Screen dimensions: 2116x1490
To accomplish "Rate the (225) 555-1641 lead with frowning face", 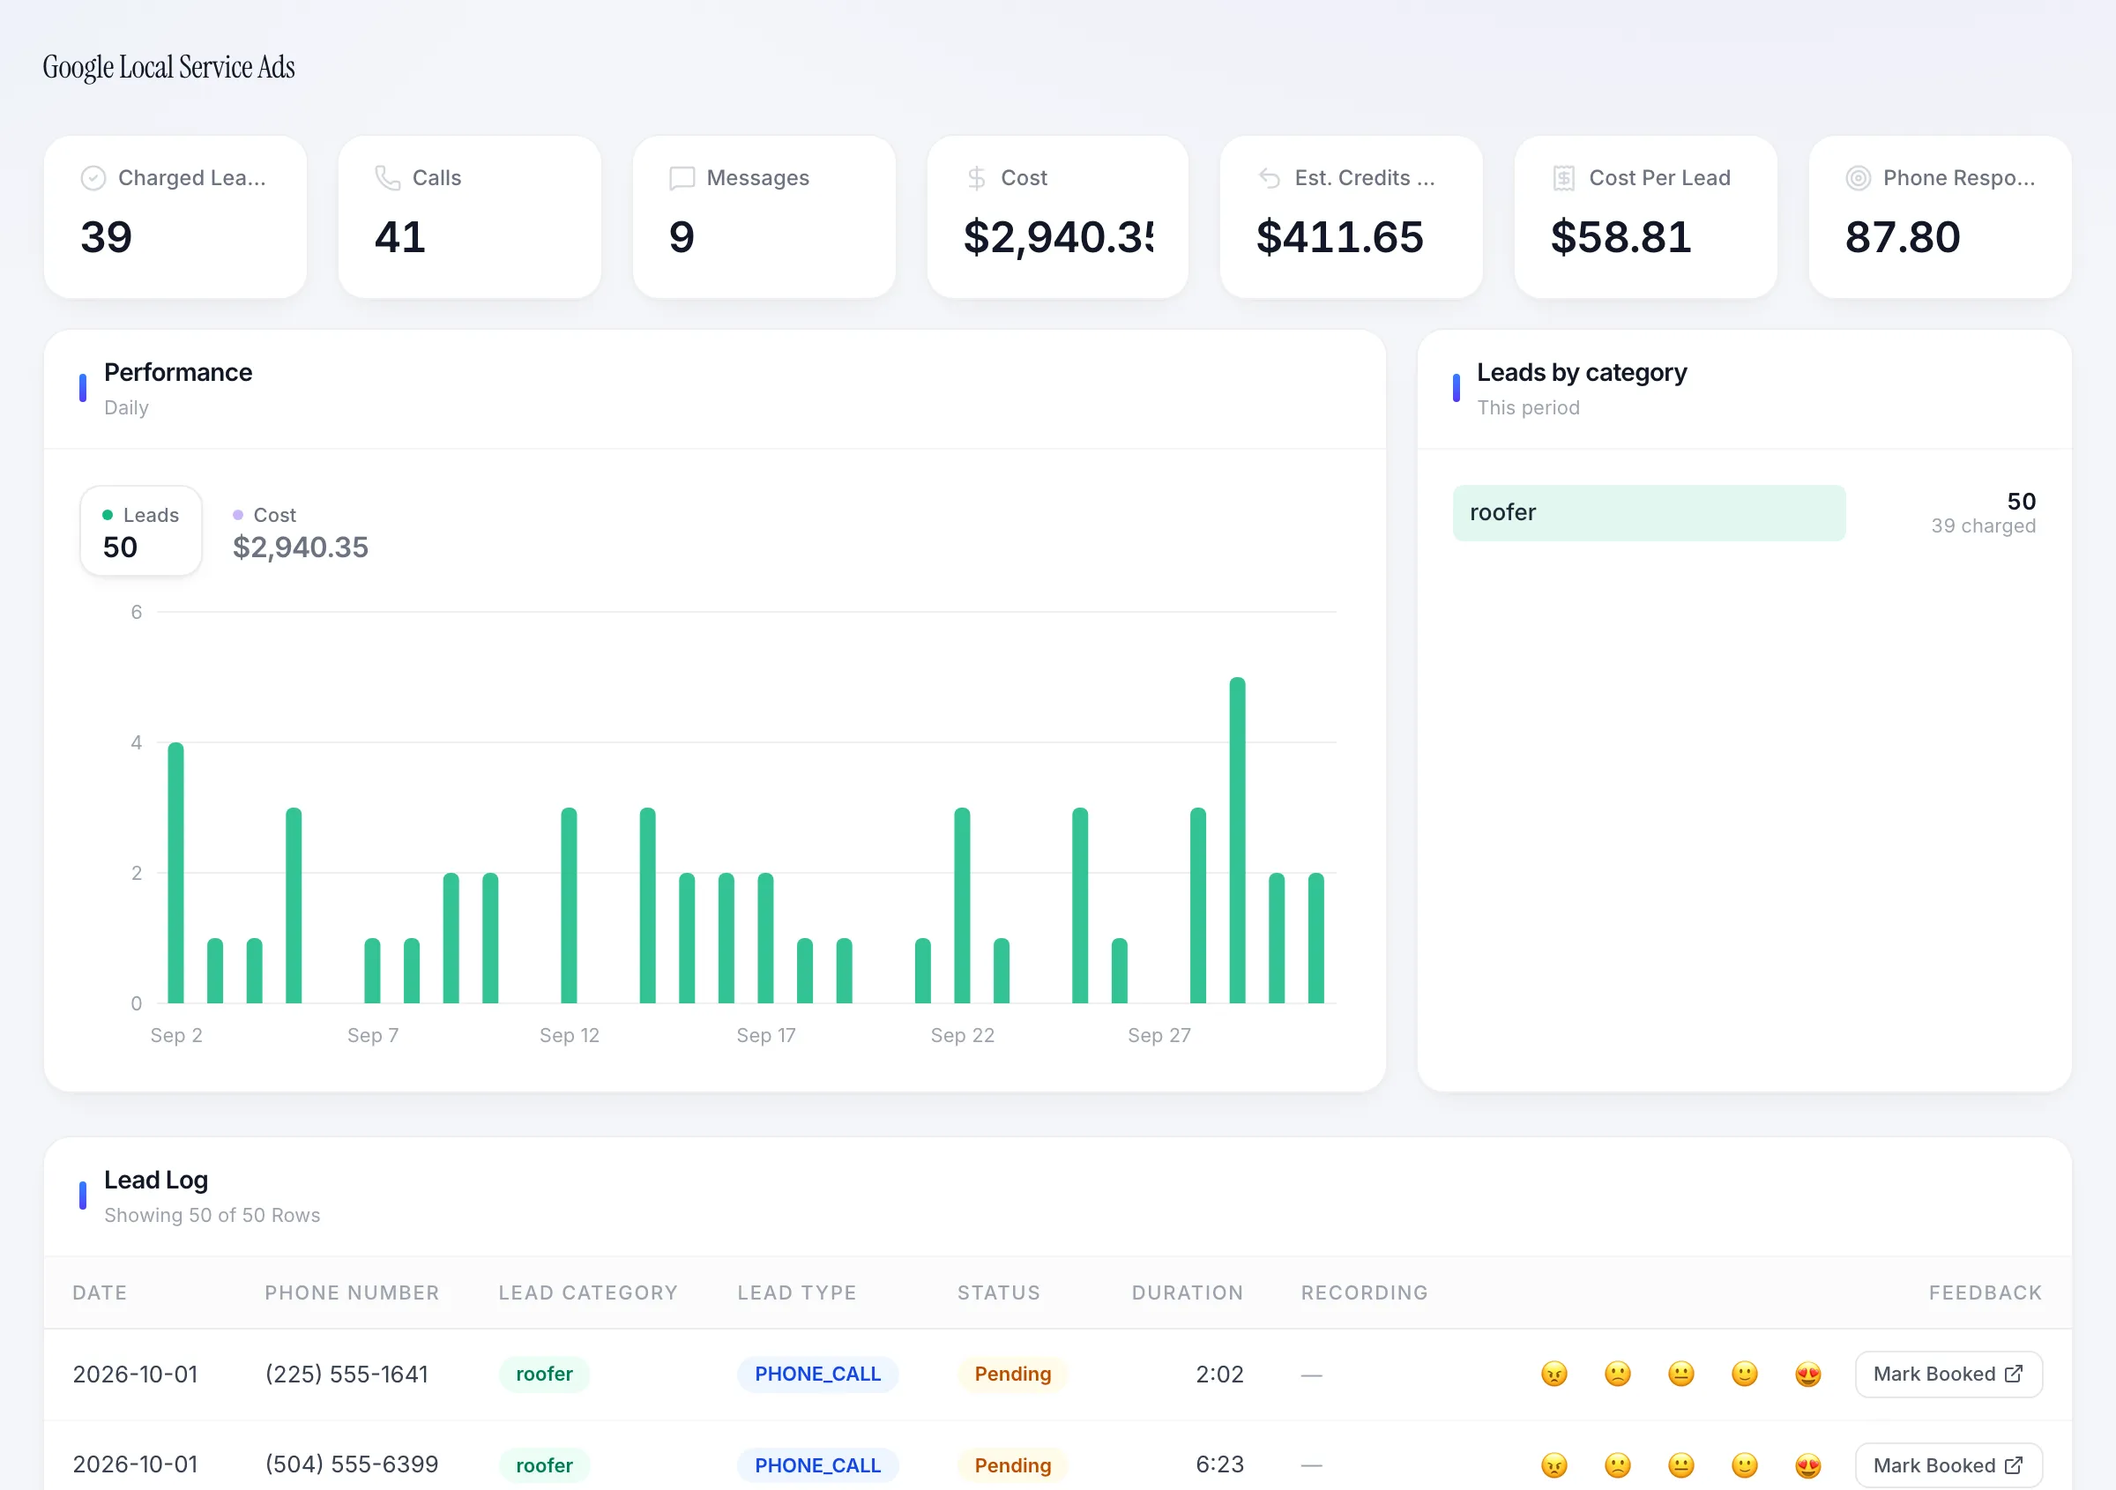I will [x=1617, y=1374].
